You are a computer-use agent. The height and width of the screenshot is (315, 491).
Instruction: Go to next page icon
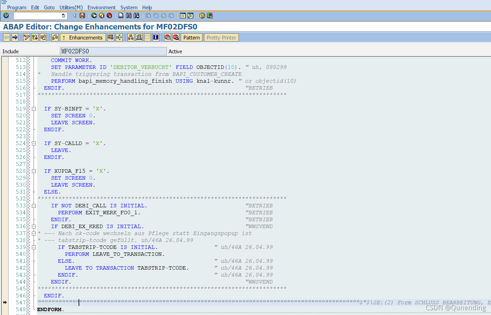point(163,16)
